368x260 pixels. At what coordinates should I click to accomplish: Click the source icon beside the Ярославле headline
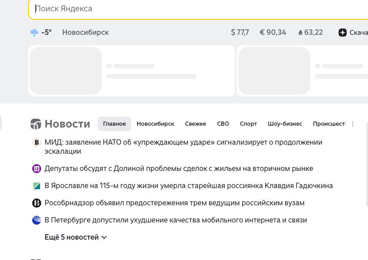37,186
